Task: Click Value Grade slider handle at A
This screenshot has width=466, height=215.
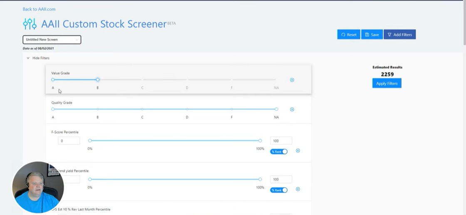Action: pyautogui.click(x=53, y=79)
